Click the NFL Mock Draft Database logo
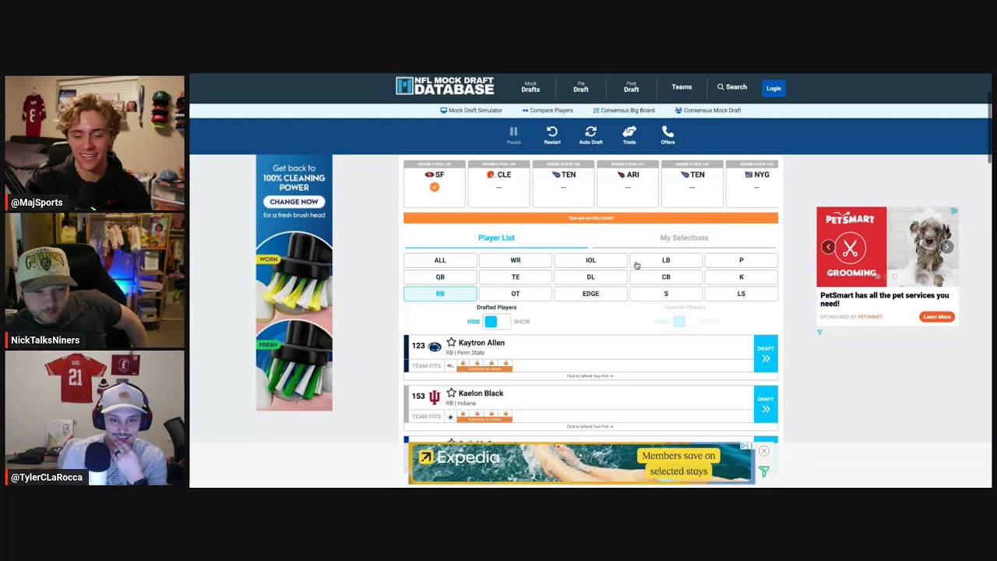Screen dimensions: 997x561 [x=445, y=86]
